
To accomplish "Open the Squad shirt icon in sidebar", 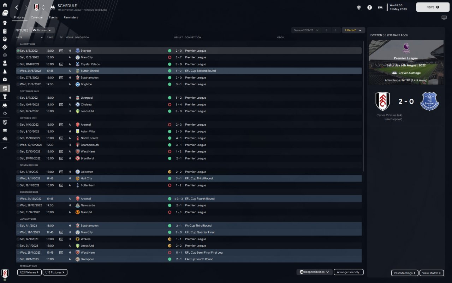I will tap(5, 23).
